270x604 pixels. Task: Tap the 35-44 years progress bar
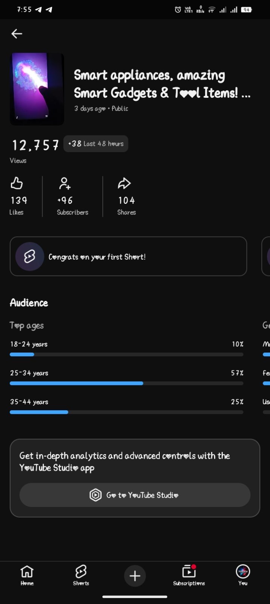coord(127,412)
